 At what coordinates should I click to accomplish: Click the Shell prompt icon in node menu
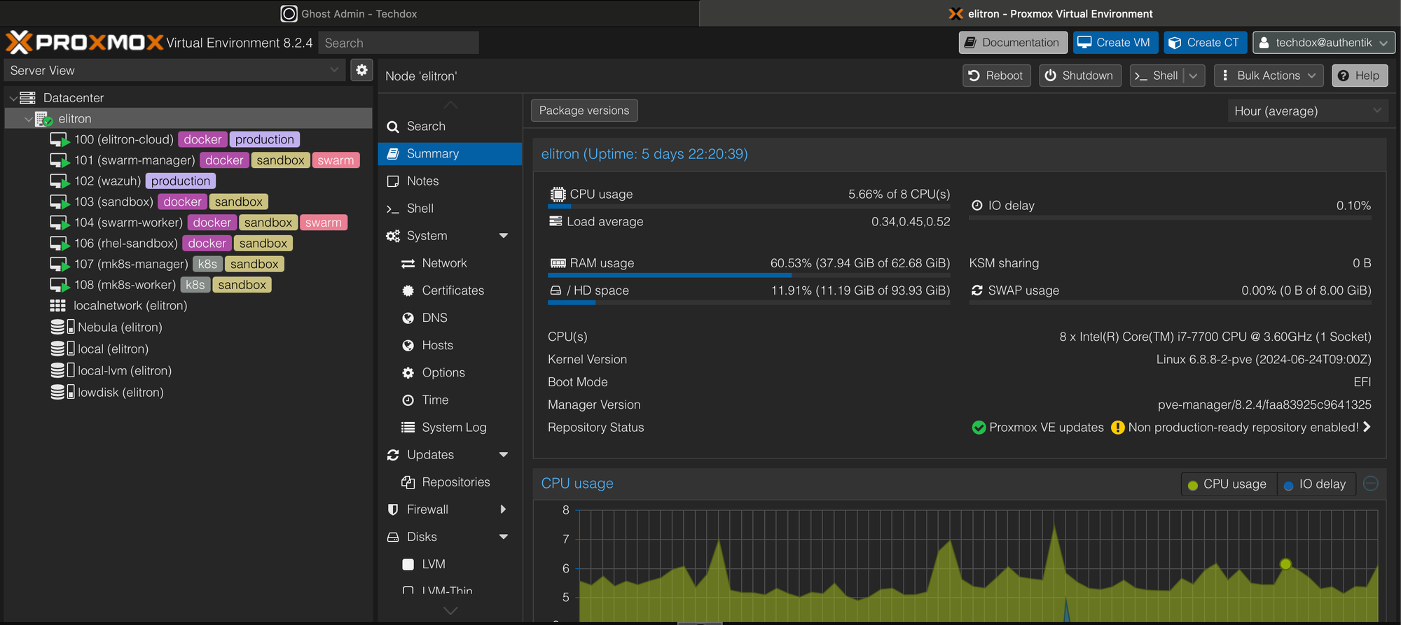tap(393, 209)
